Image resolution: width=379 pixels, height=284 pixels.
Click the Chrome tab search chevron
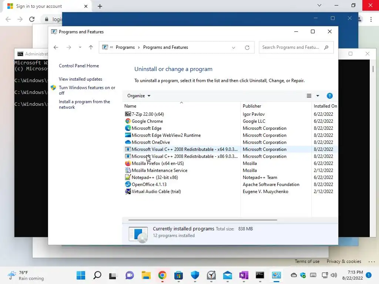click(x=319, y=5)
